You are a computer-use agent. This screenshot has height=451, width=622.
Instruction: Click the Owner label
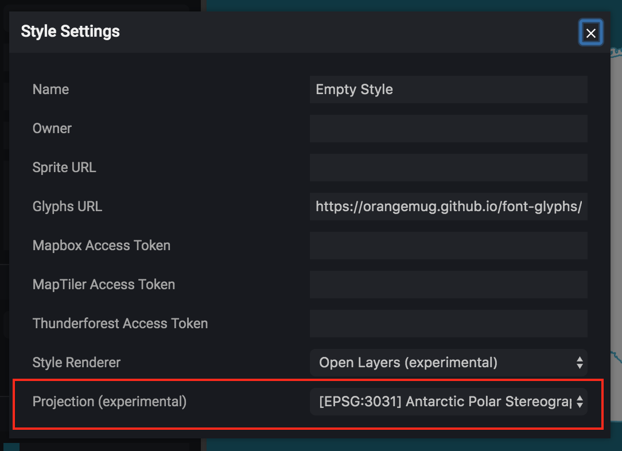point(52,129)
